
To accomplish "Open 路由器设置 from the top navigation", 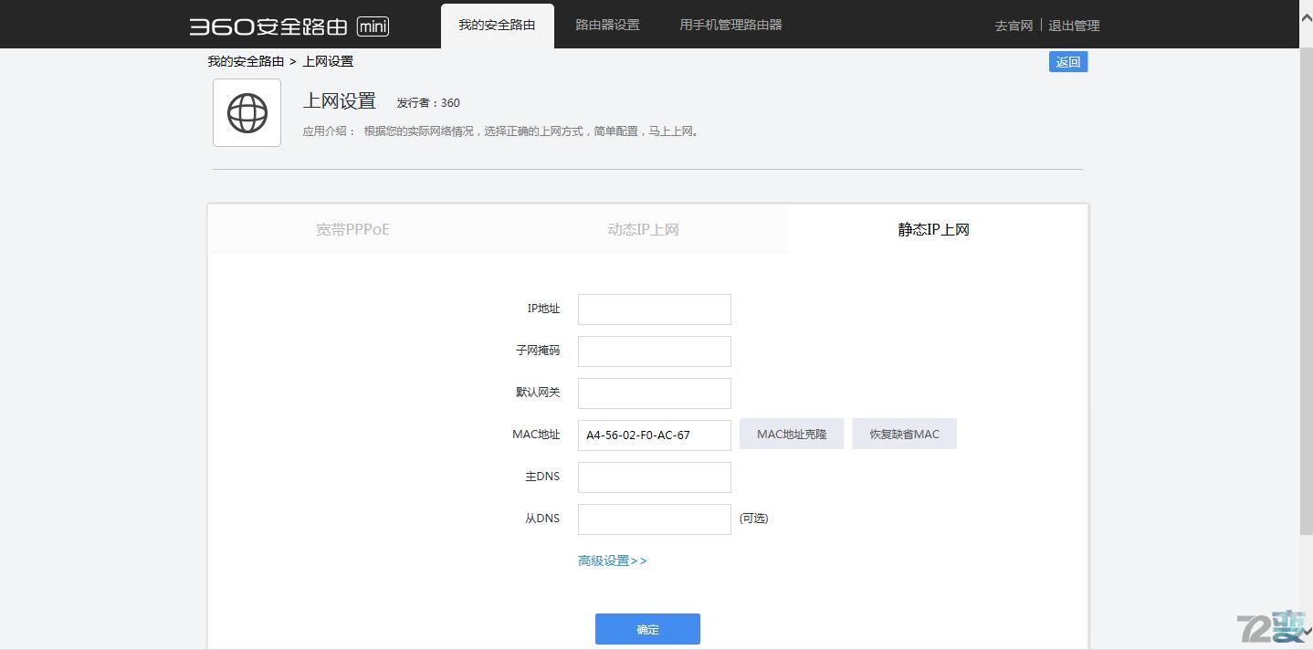I will click(606, 25).
